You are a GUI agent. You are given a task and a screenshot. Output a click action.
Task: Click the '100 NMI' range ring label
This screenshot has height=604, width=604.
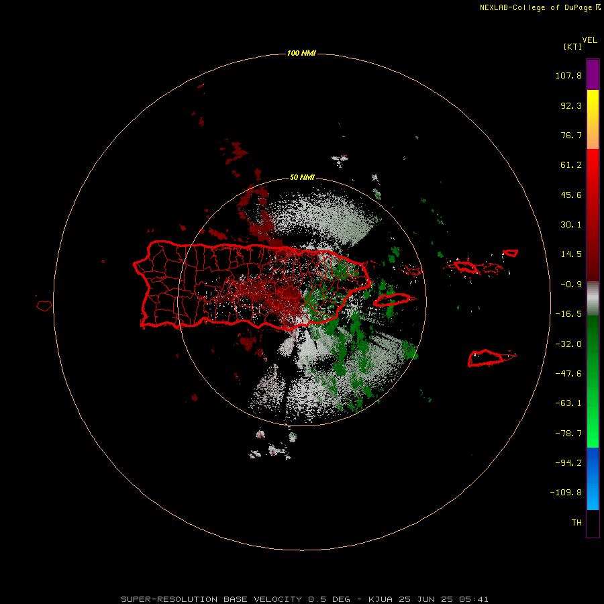(301, 53)
